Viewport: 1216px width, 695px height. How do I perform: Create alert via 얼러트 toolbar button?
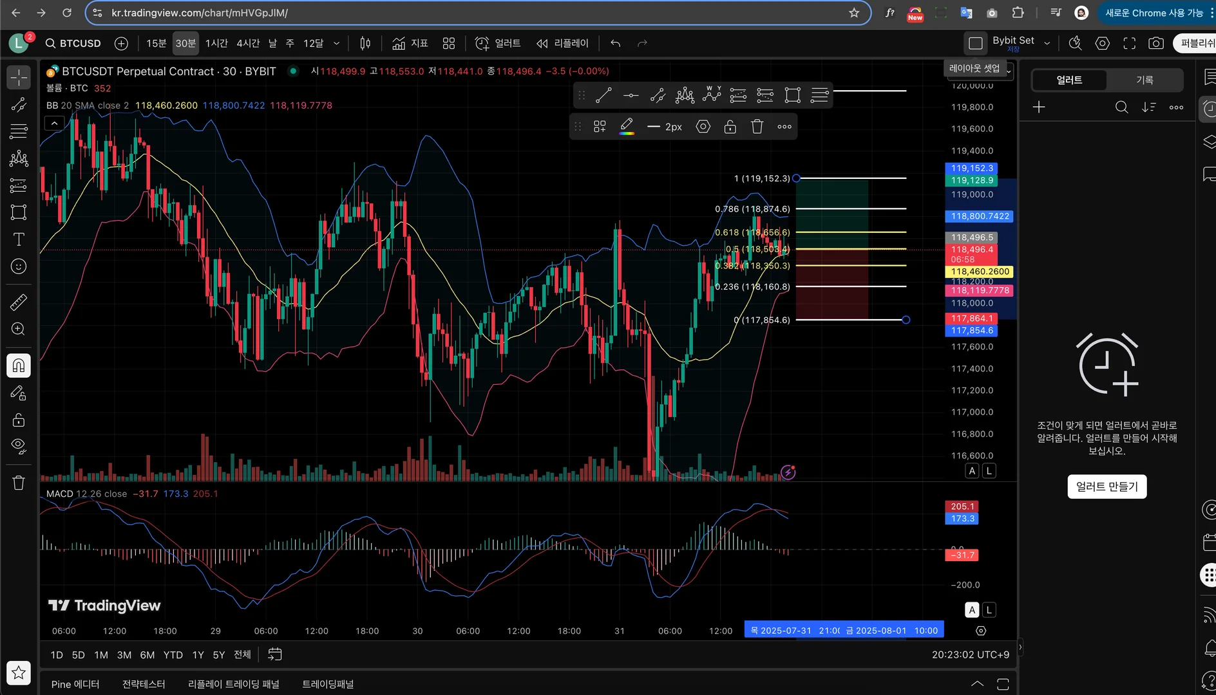click(x=498, y=43)
